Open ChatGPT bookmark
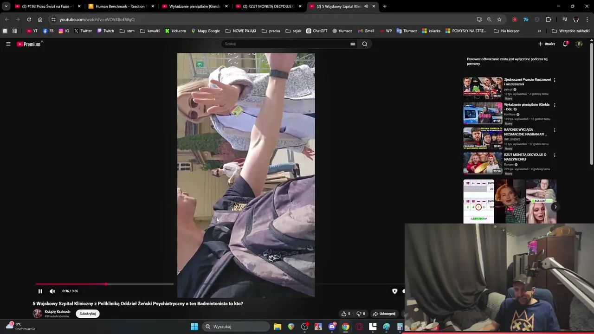The height and width of the screenshot is (334, 594). point(316,31)
